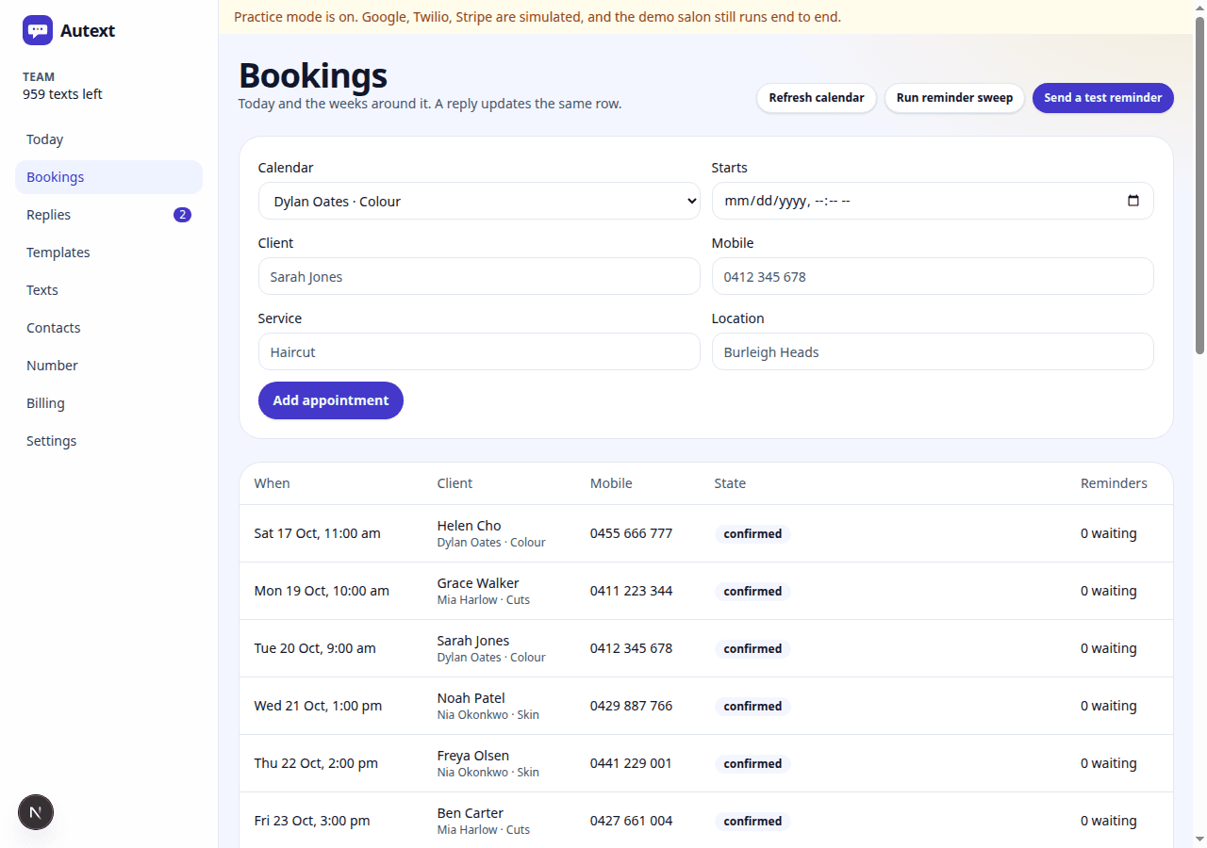Screen dimensions: 1207x848
Task: Open the Templates sidebar item
Action: [108, 253]
